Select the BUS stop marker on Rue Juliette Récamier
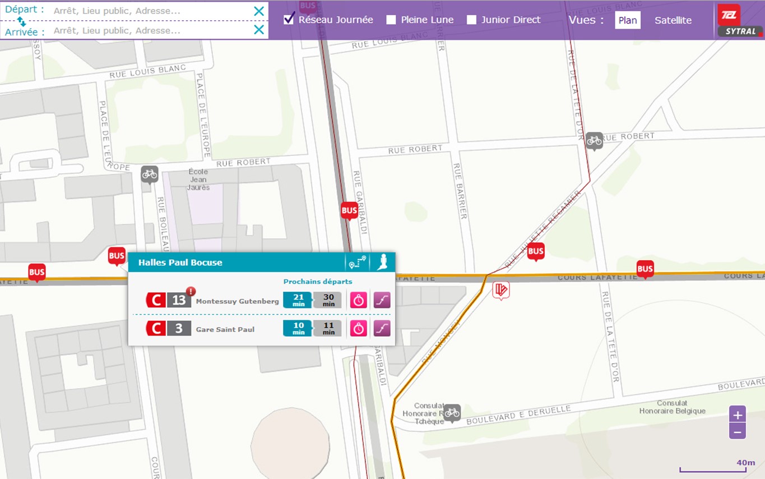 pyautogui.click(x=536, y=251)
